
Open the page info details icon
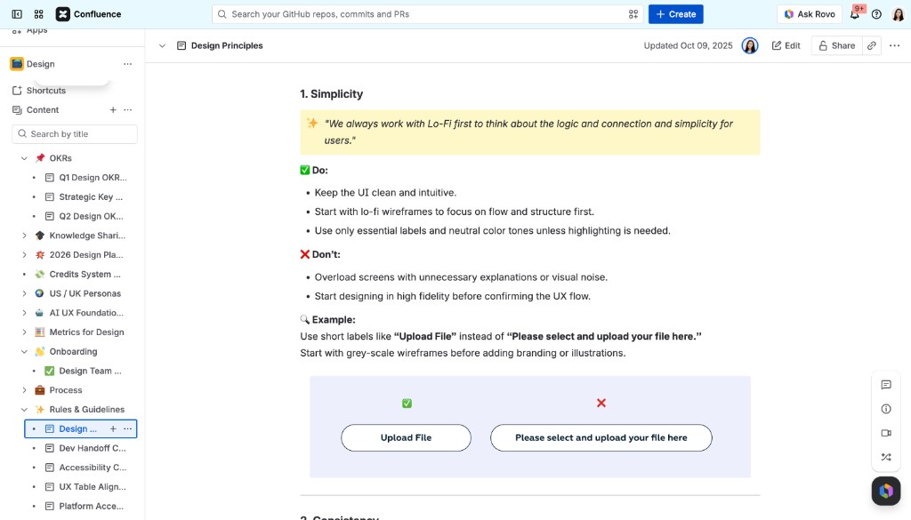coord(886,409)
